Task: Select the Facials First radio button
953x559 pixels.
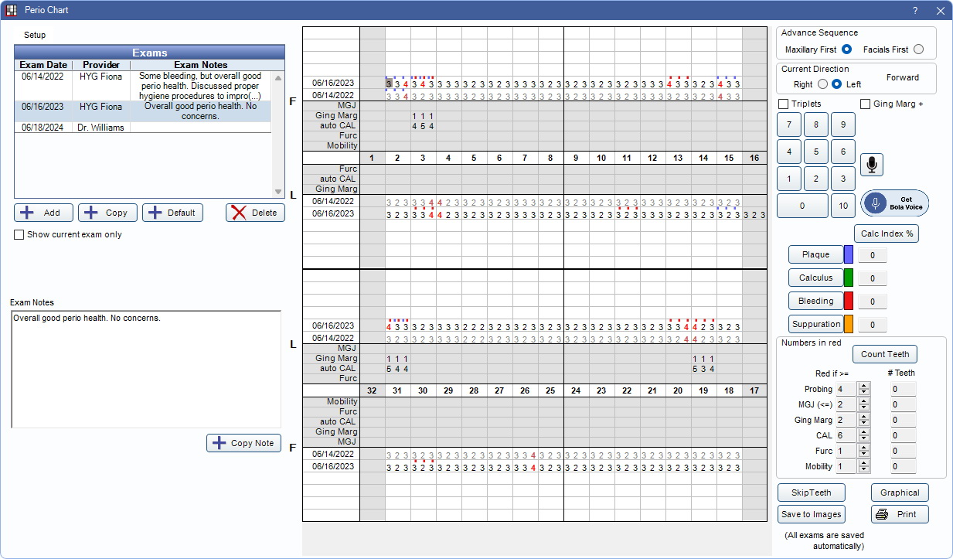Action: tap(918, 49)
